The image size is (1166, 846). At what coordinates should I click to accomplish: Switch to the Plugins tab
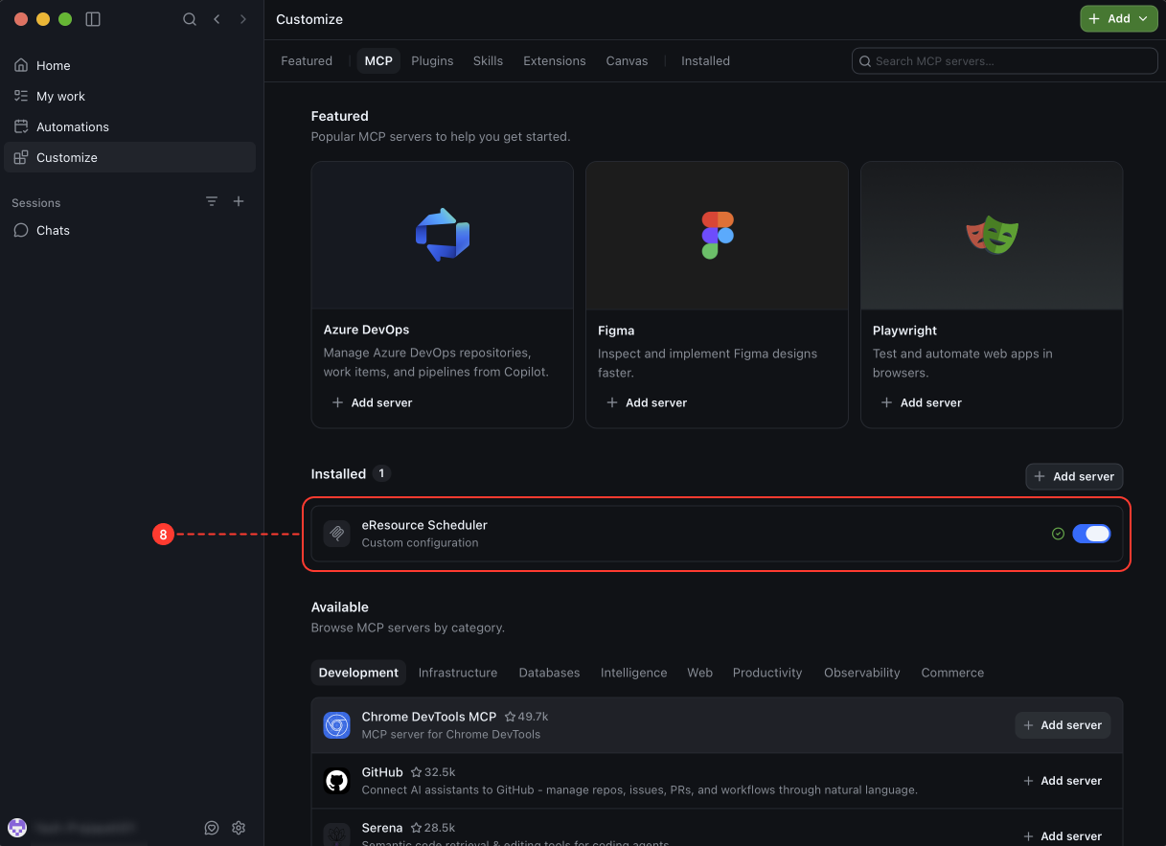(432, 60)
